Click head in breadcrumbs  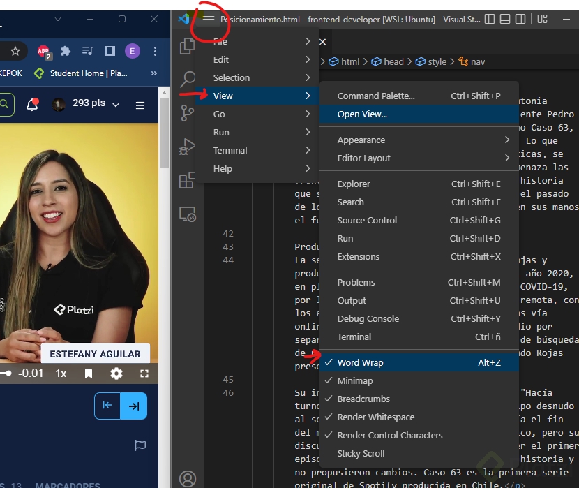pyautogui.click(x=388, y=61)
